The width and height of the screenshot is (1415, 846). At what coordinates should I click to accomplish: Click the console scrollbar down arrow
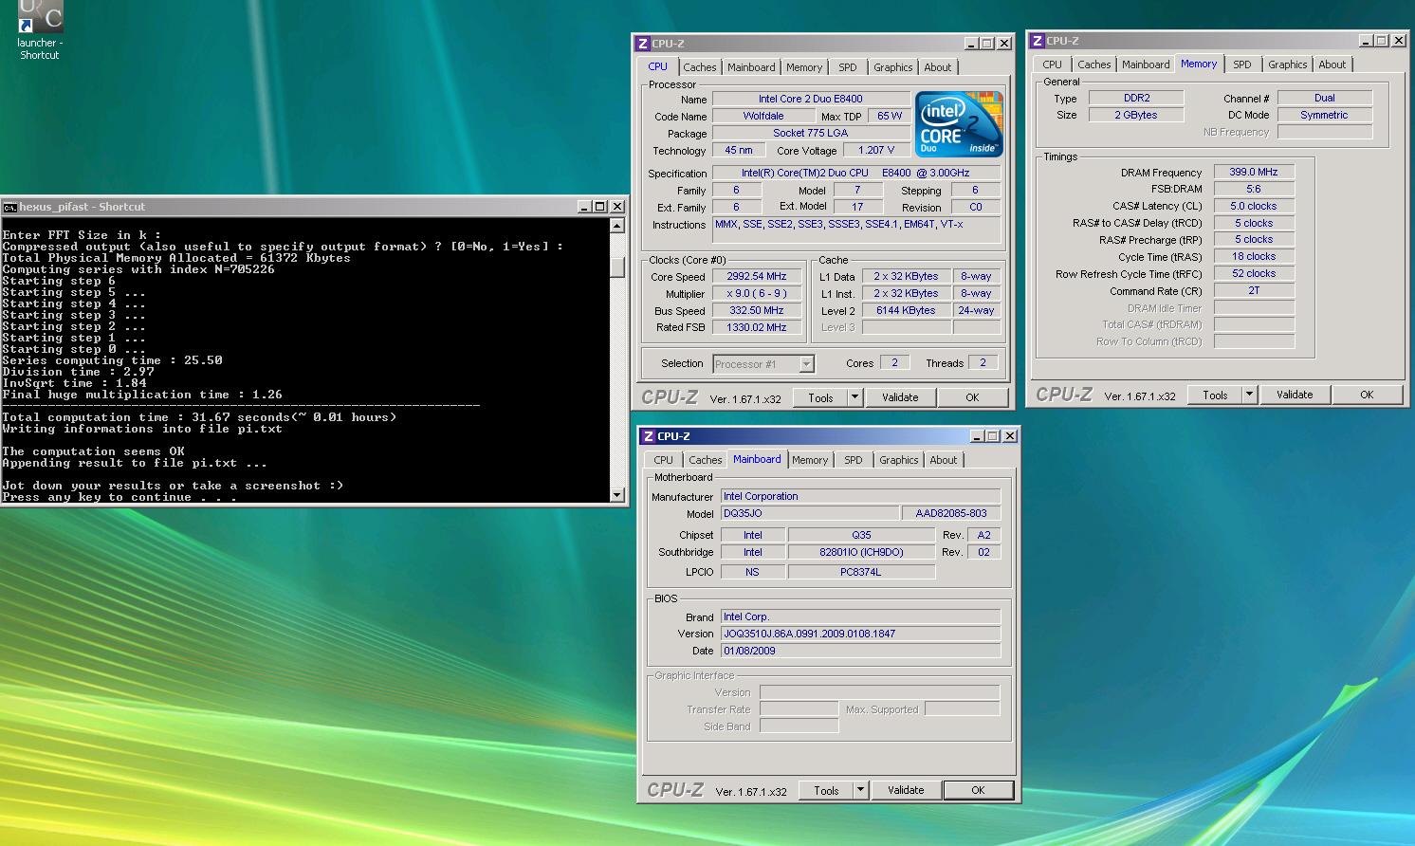pyautogui.click(x=617, y=494)
